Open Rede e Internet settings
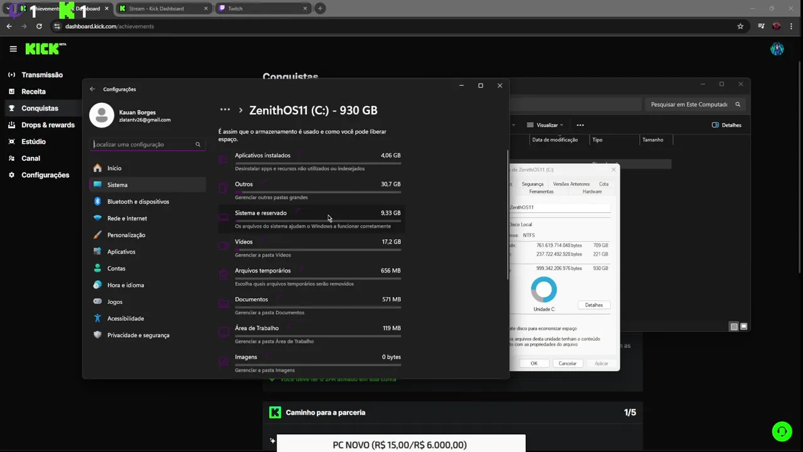 point(147,218)
